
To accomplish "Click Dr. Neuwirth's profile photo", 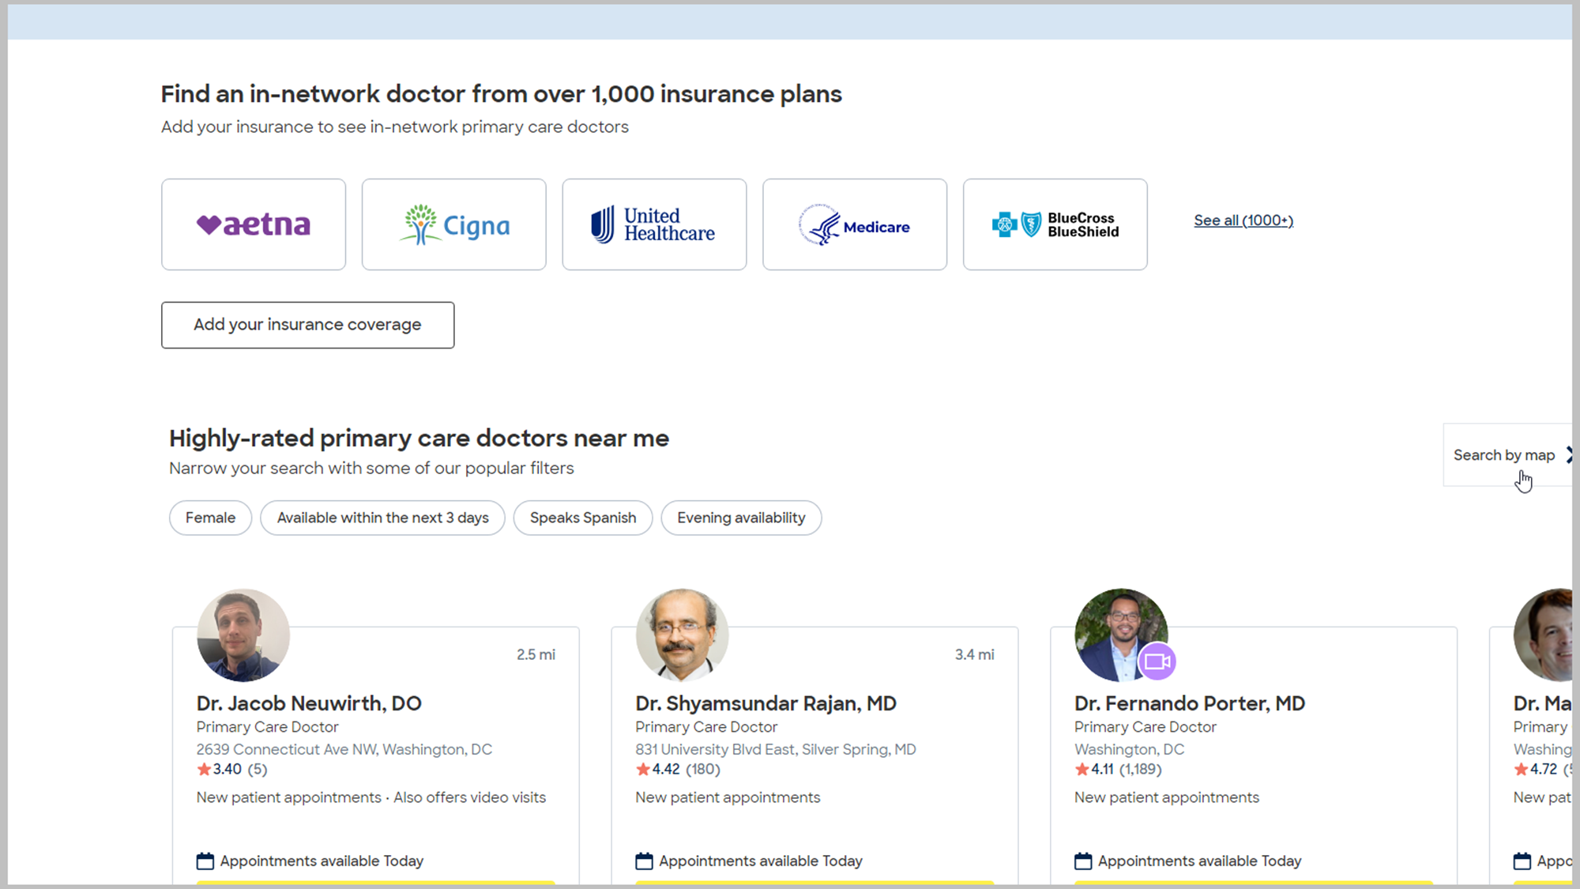I will click(x=243, y=635).
